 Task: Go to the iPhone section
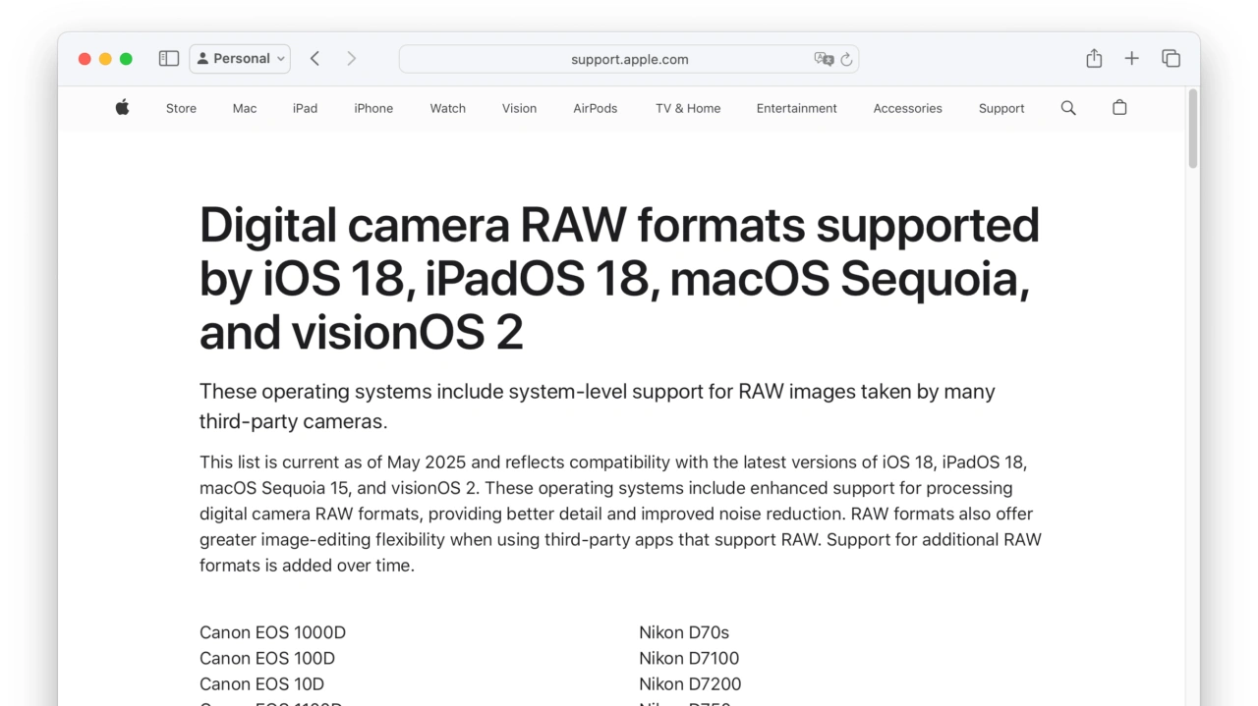[x=373, y=109]
